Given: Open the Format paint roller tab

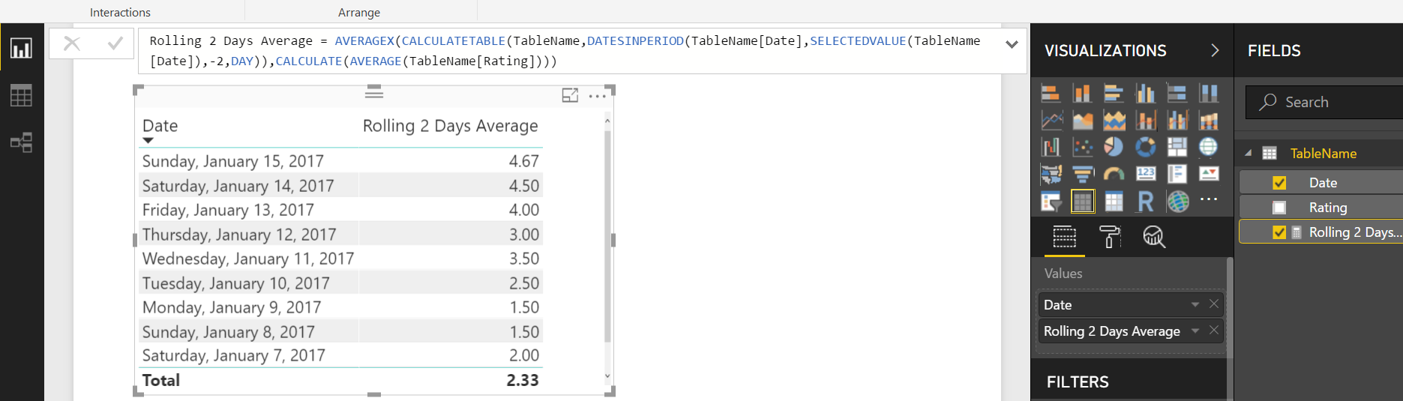Looking at the screenshot, I should (1110, 237).
